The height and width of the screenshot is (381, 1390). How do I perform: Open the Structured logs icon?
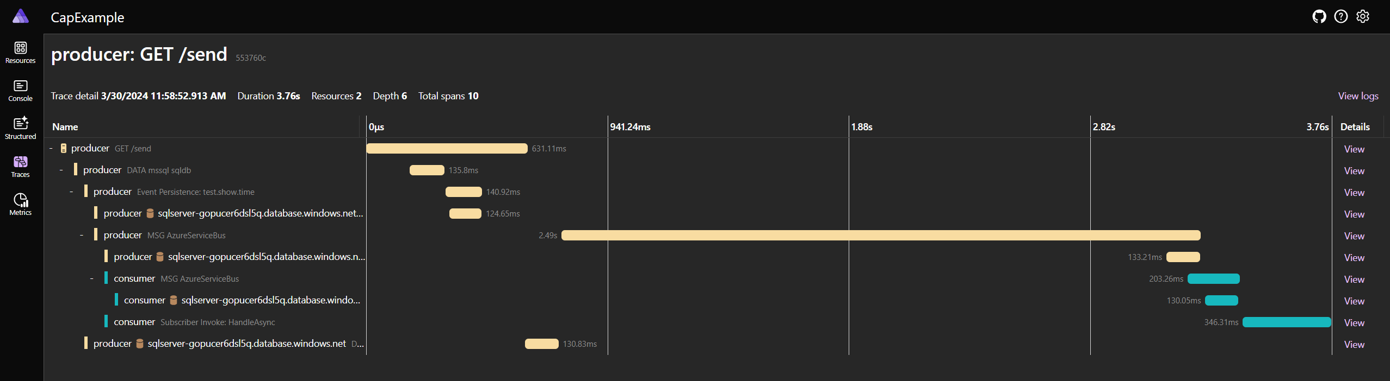[20, 124]
